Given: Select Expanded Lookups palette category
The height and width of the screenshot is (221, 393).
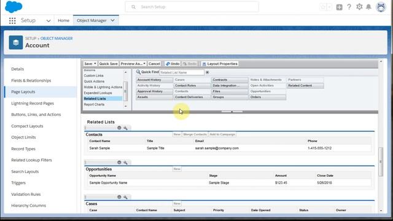Looking at the screenshot, I should [x=98, y=93].
